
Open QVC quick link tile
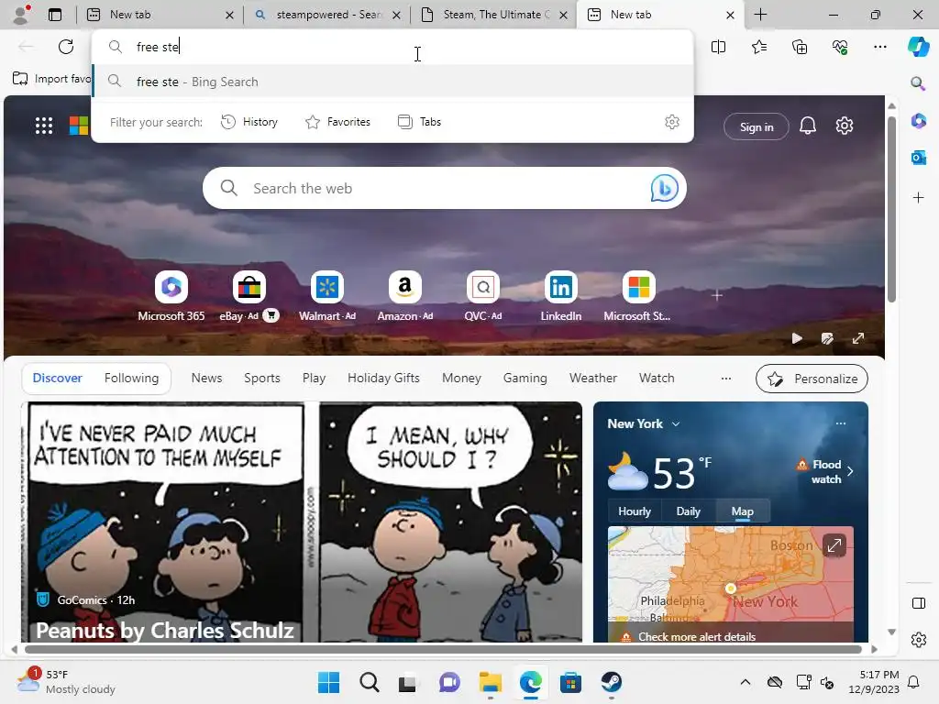click(482, 296)
